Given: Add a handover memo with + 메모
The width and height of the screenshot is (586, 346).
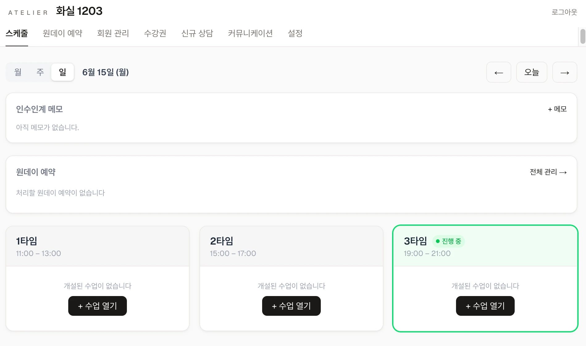Looking at the screenshot, I should [x=557, y=109].
